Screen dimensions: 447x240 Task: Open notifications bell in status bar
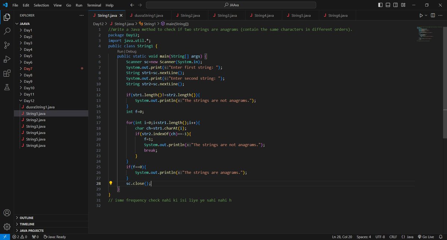click(x=441, y=237)
